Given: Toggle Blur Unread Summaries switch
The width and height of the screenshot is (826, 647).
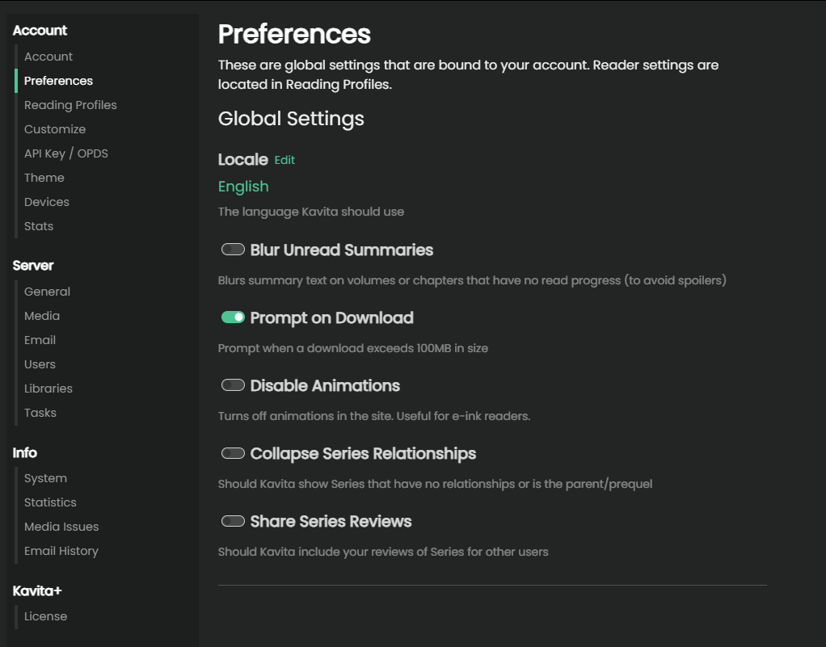Looking at the screenshot, I should pos(233,250).
